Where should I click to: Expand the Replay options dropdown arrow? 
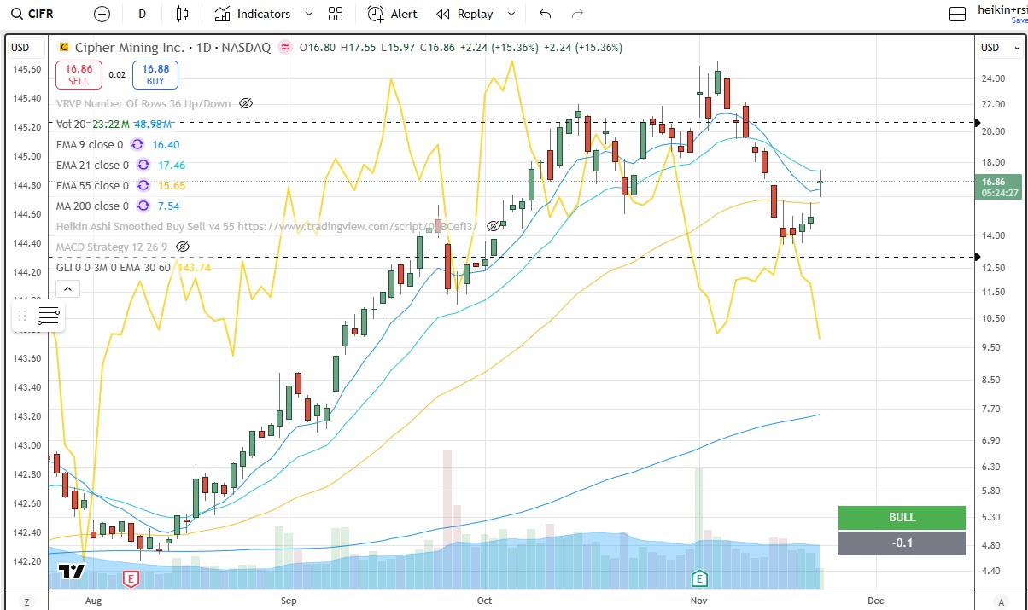click(x=511, y=14)
